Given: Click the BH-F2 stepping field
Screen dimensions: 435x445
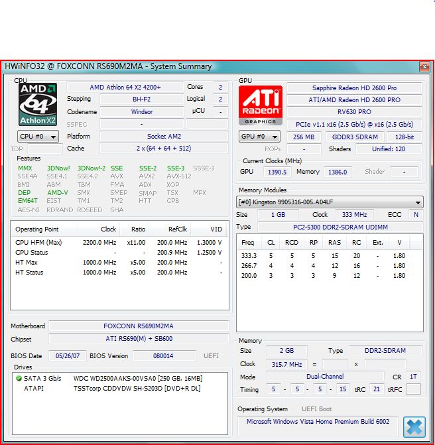Looking at the screenshot, I should click(142, 99).
